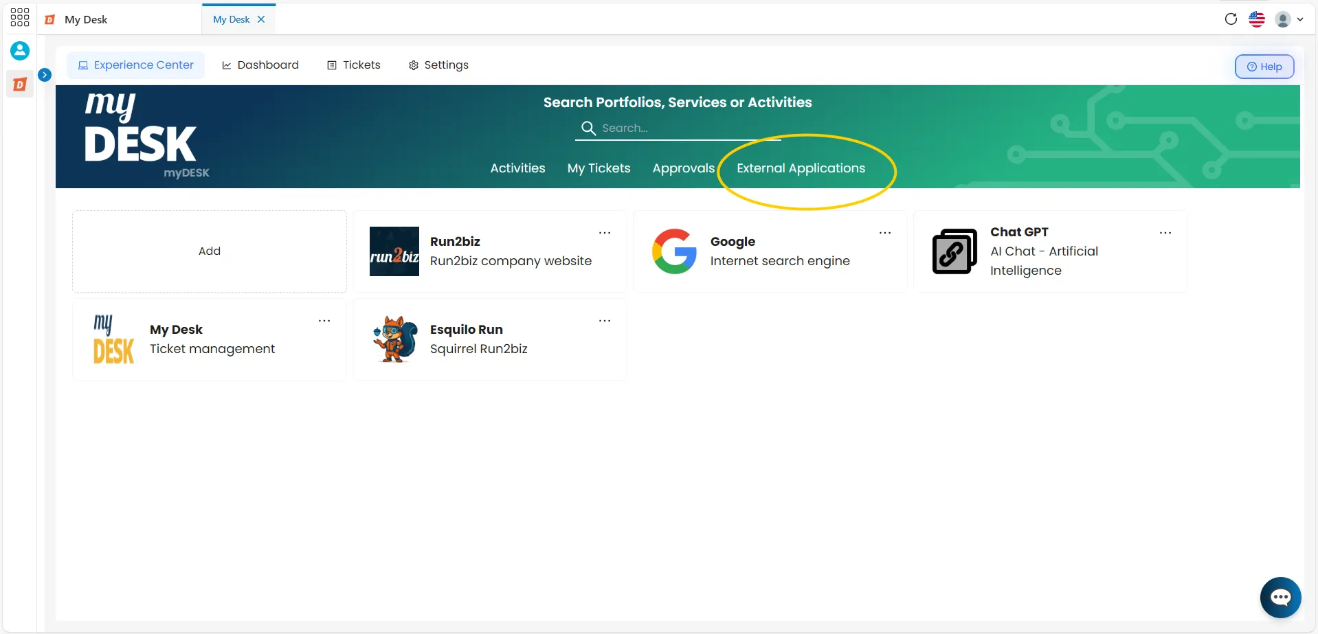The height and width of the screenshot is (634, 1318).
Task: Click the My Desk ticket management logo
Action: coord(113,339)
